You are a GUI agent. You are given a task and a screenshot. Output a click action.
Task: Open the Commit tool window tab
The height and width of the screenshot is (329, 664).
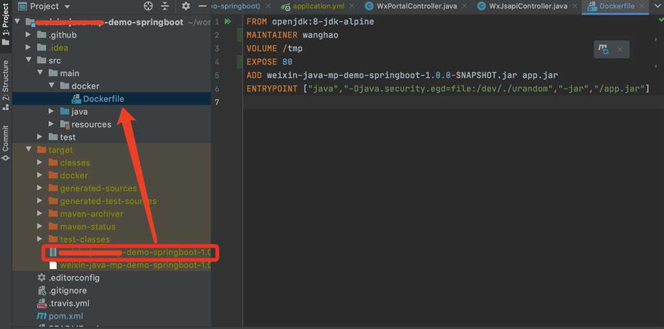(6, 143)
